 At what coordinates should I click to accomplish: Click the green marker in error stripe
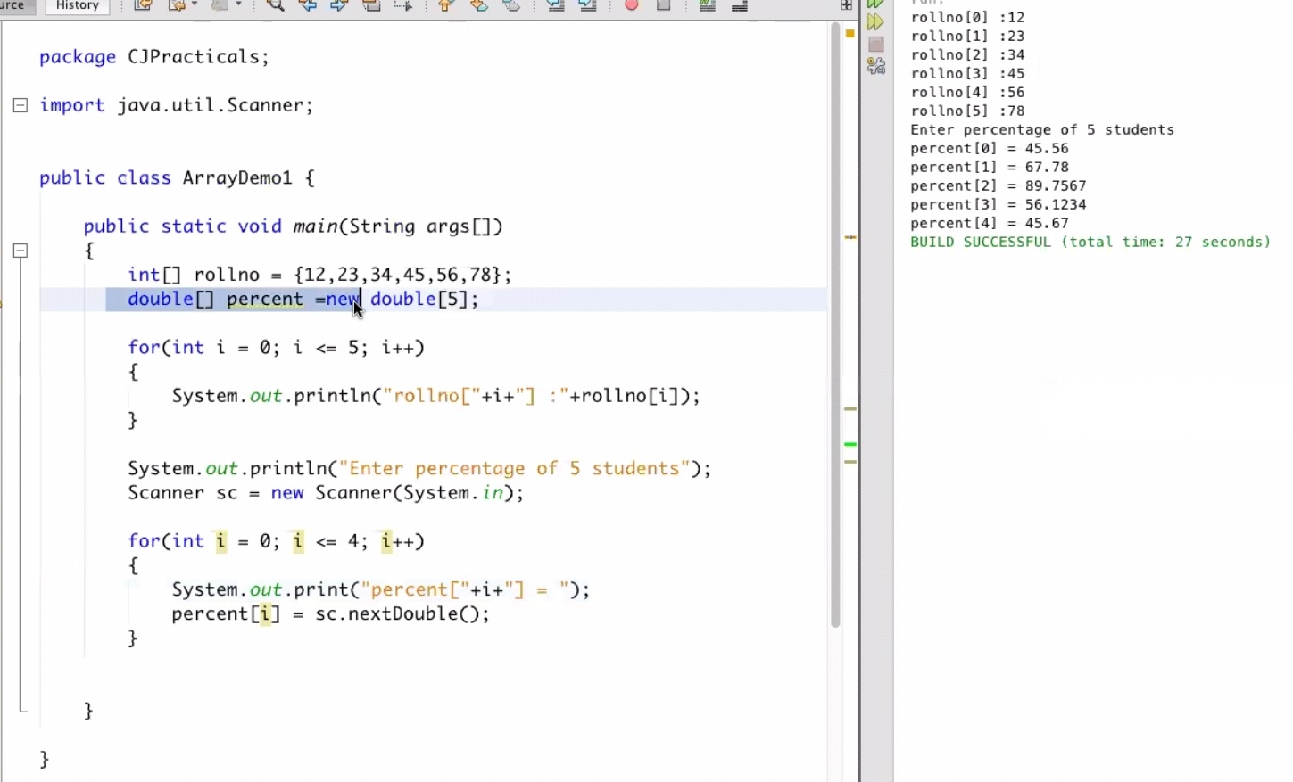(850, 444)
